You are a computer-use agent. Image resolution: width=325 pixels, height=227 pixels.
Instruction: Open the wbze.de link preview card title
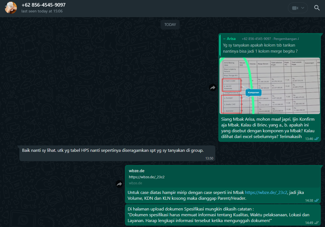[x=137, y=171]
